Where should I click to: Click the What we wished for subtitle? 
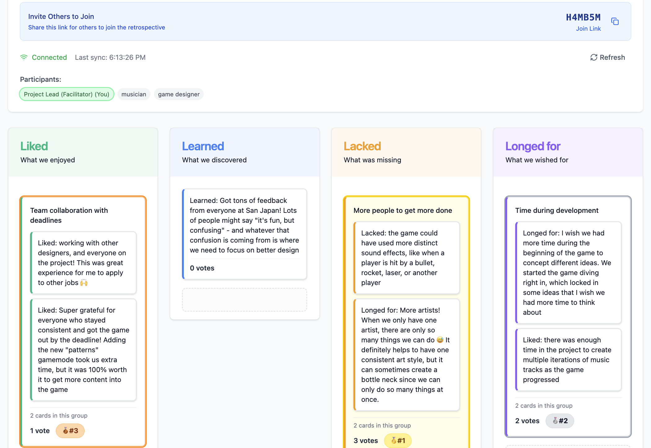(537, 160)
